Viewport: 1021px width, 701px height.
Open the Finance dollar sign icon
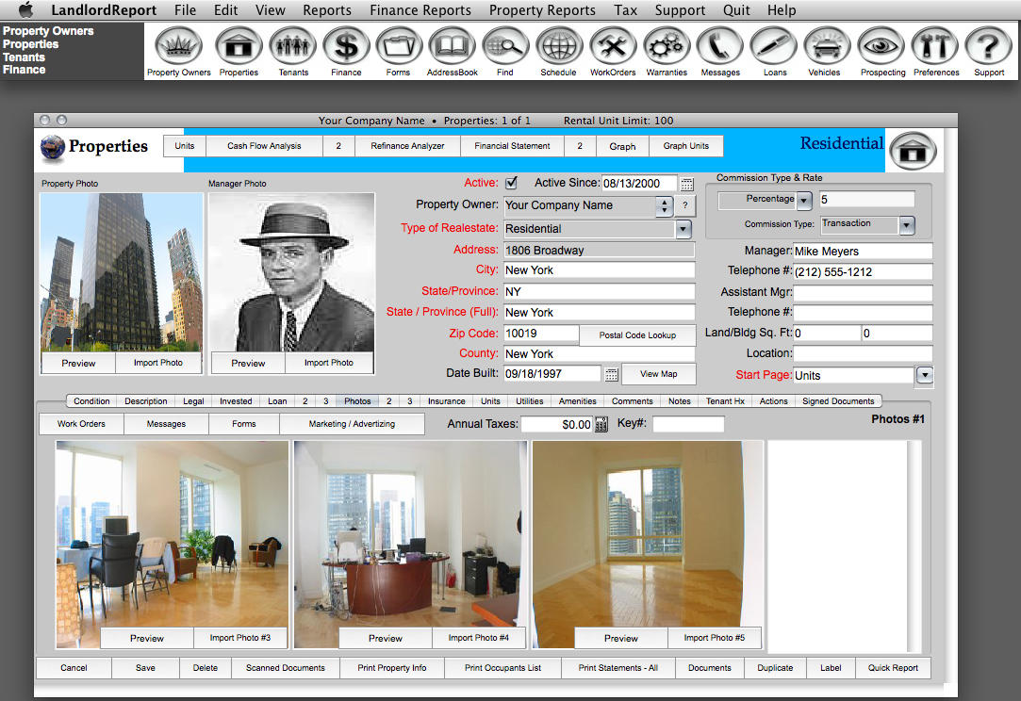pyautogui.click(x=346, y=46)
